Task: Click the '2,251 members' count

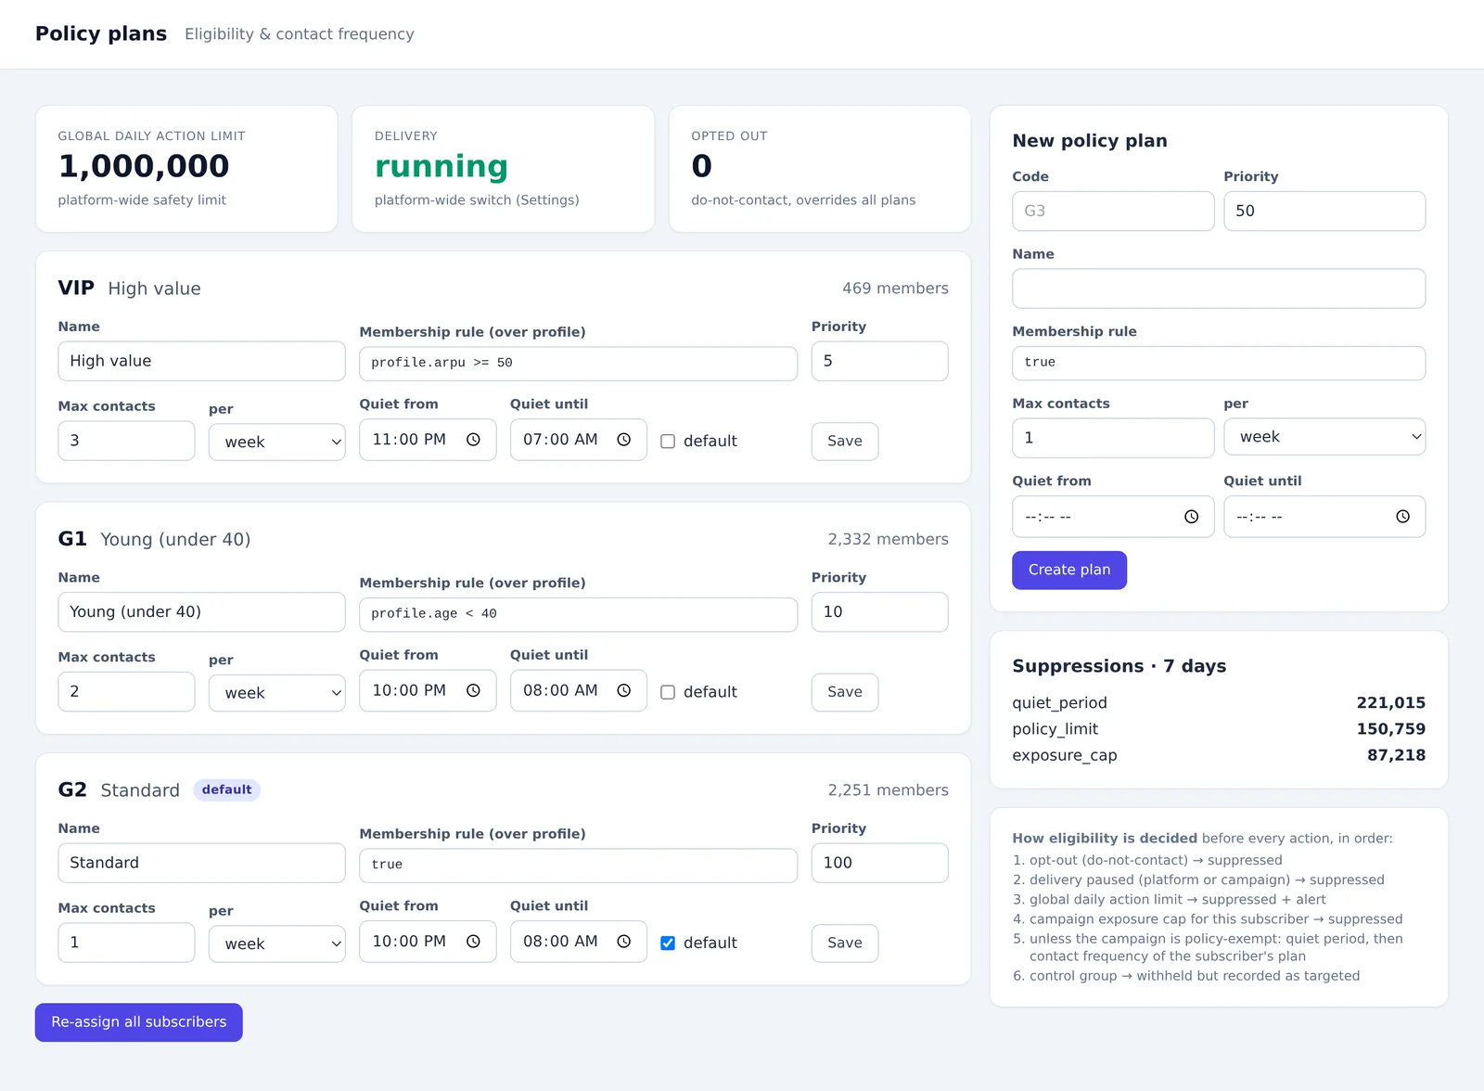Action: (888, 790)
